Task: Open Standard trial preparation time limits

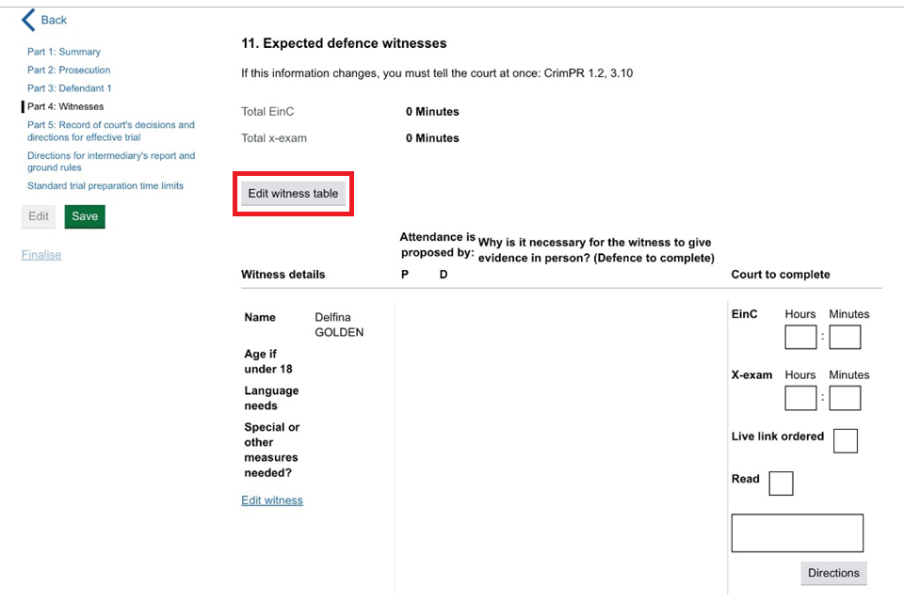Action: click(x=105, y=186)
